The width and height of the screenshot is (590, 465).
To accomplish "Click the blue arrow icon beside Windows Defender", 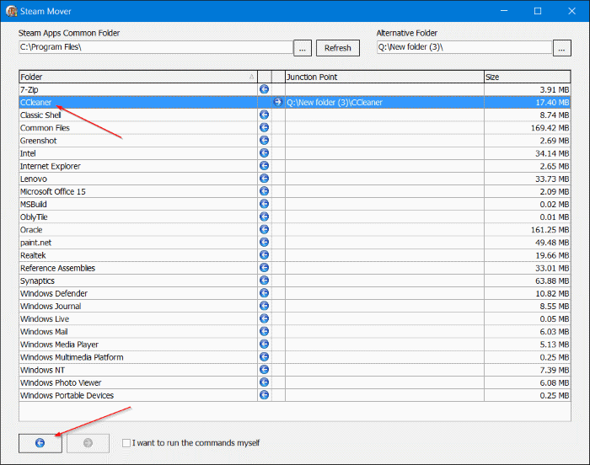I will click(264, 293).
